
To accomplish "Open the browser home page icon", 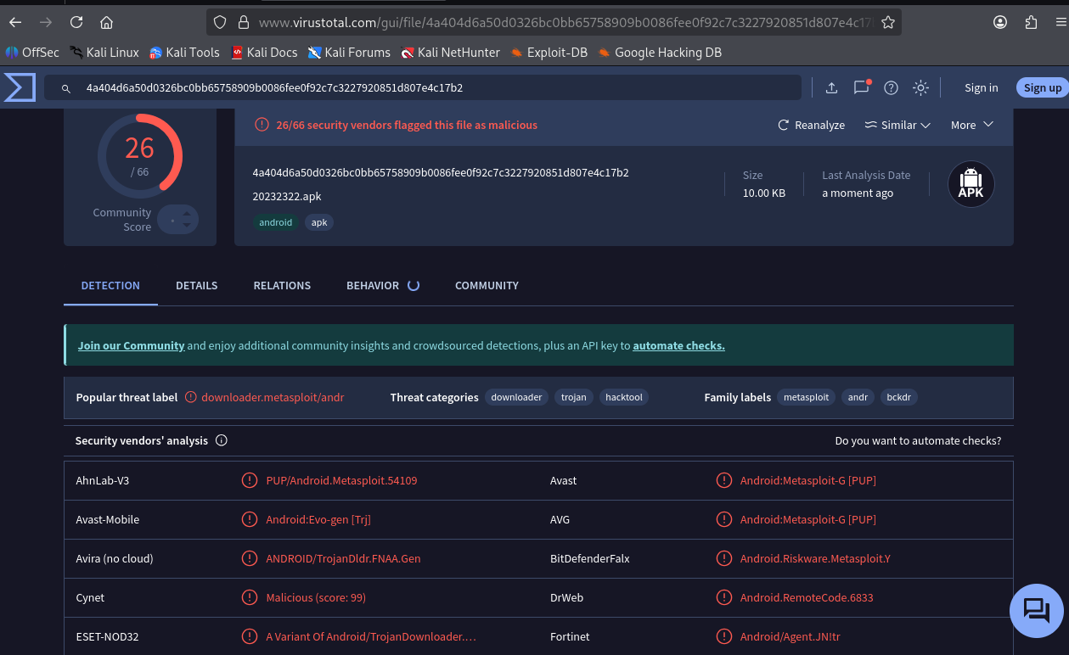I will [106, 22].
